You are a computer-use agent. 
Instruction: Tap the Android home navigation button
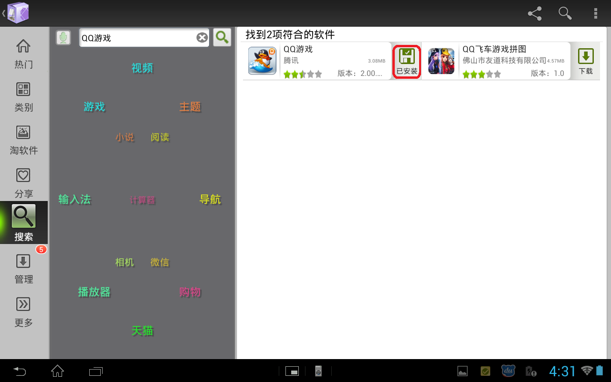coord(58,371)
